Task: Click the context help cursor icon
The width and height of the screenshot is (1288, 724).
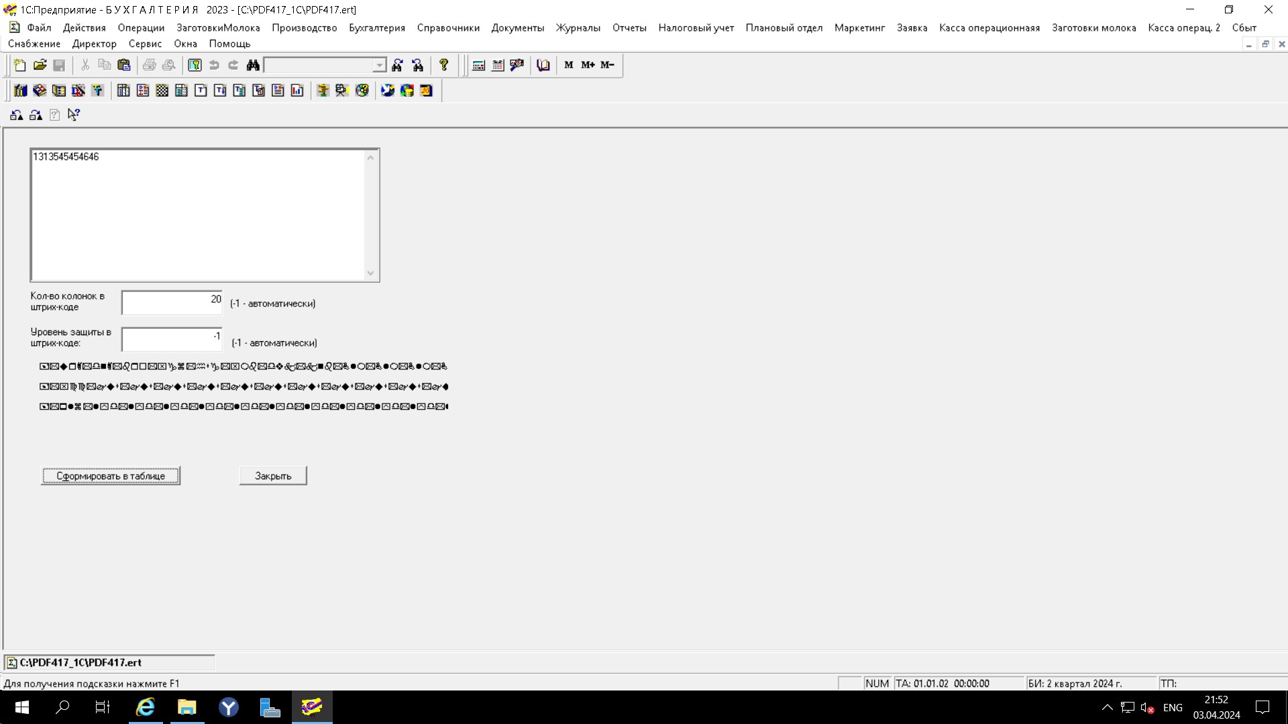Action: 74,115
